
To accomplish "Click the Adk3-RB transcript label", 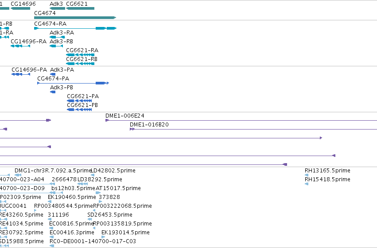I will point(61,42).
